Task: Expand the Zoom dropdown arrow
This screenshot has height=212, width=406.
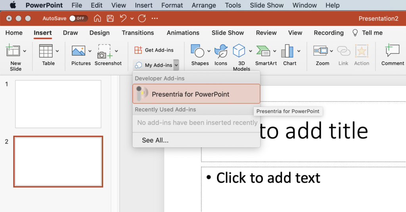Action: 331,51
